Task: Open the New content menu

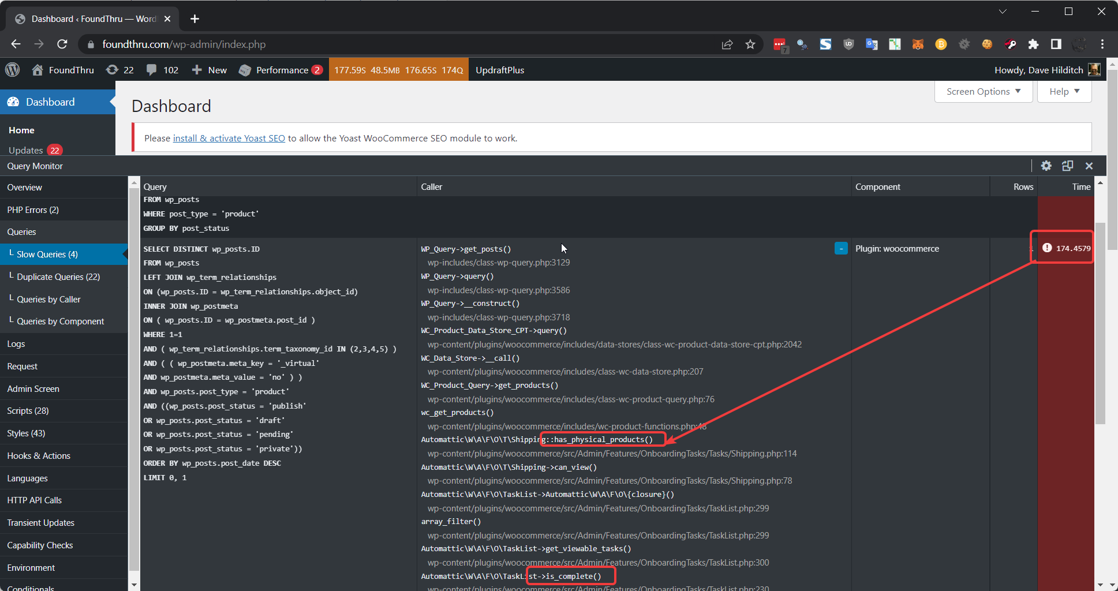Action: click(x=209, y=70)
